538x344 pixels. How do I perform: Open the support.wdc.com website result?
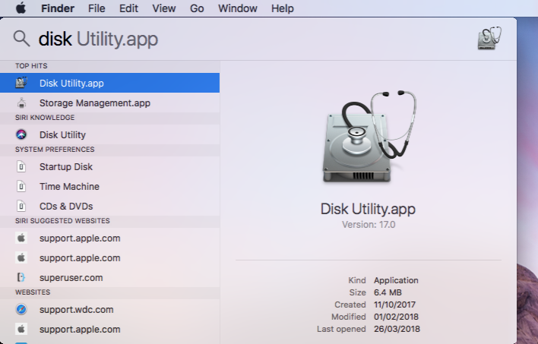pyautogui.click(x=76, y=309)
